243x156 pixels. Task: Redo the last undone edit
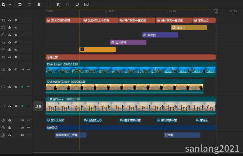pos(29,5)
